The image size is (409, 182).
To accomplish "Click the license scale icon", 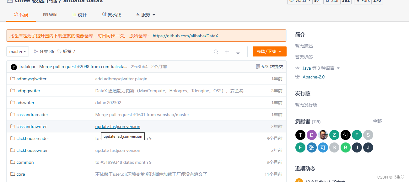I will (298, 77).
